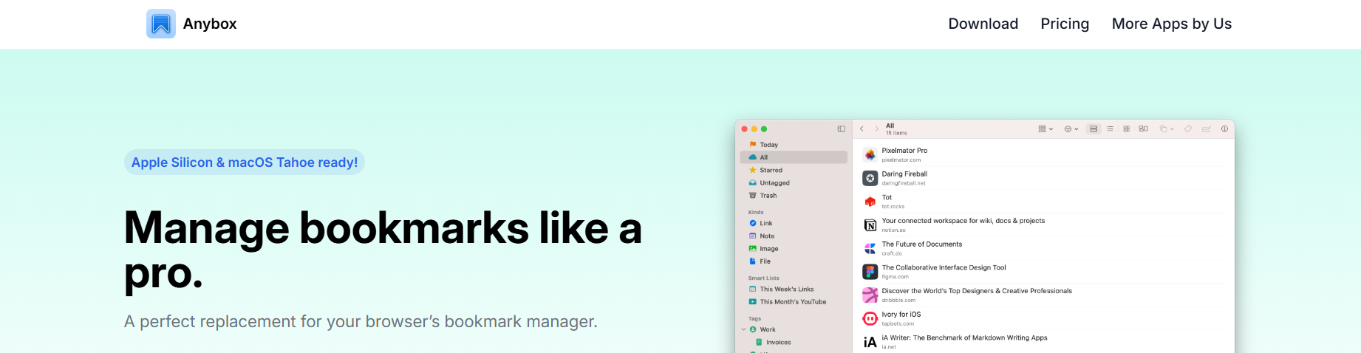Viewport: 1361px width, 353px height.
Task: Open the This Month's YouTube smart list
Action: [x=794, y=302]
